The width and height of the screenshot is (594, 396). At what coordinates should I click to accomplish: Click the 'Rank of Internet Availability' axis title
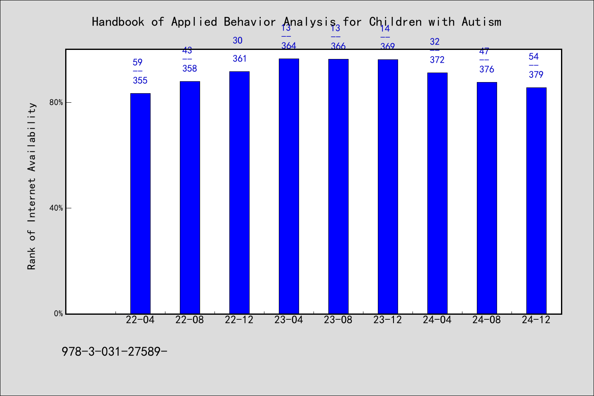tap(32, 186)
